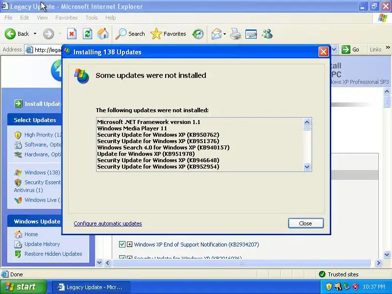Open the Help menu
Screen dimensions: 392x294
110,18
